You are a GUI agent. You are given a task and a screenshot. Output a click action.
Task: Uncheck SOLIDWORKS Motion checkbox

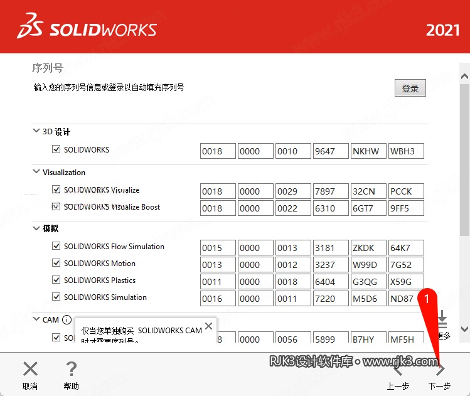coord(56,263)
